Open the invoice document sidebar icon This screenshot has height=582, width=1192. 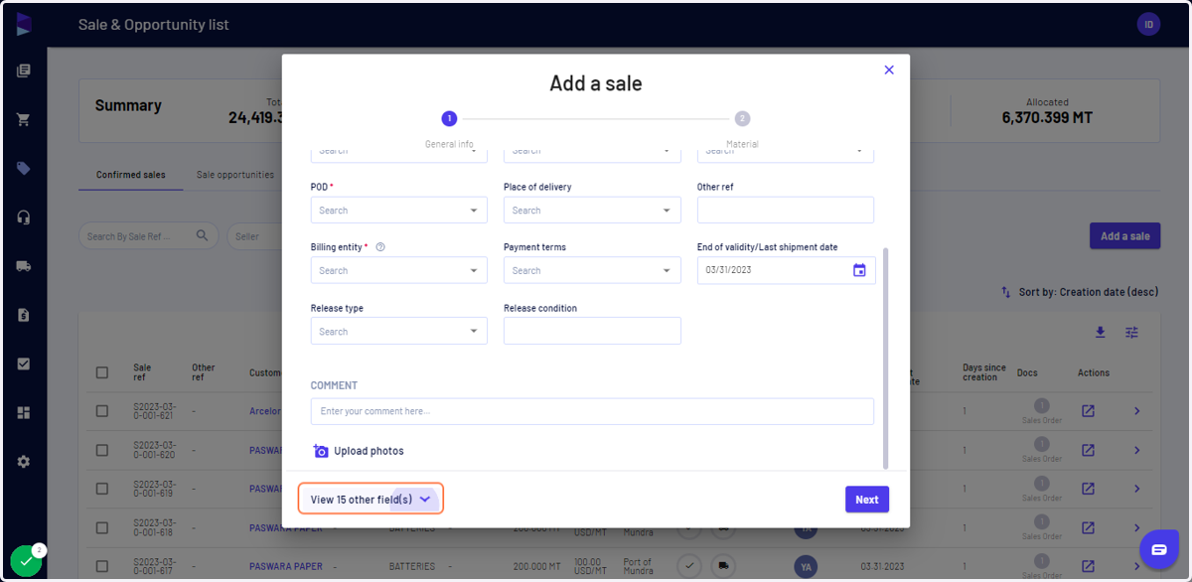(24, 315)
